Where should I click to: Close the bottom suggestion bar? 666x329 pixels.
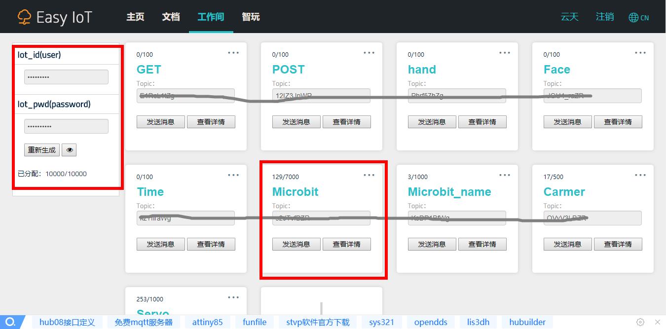(x=657, y=322)
